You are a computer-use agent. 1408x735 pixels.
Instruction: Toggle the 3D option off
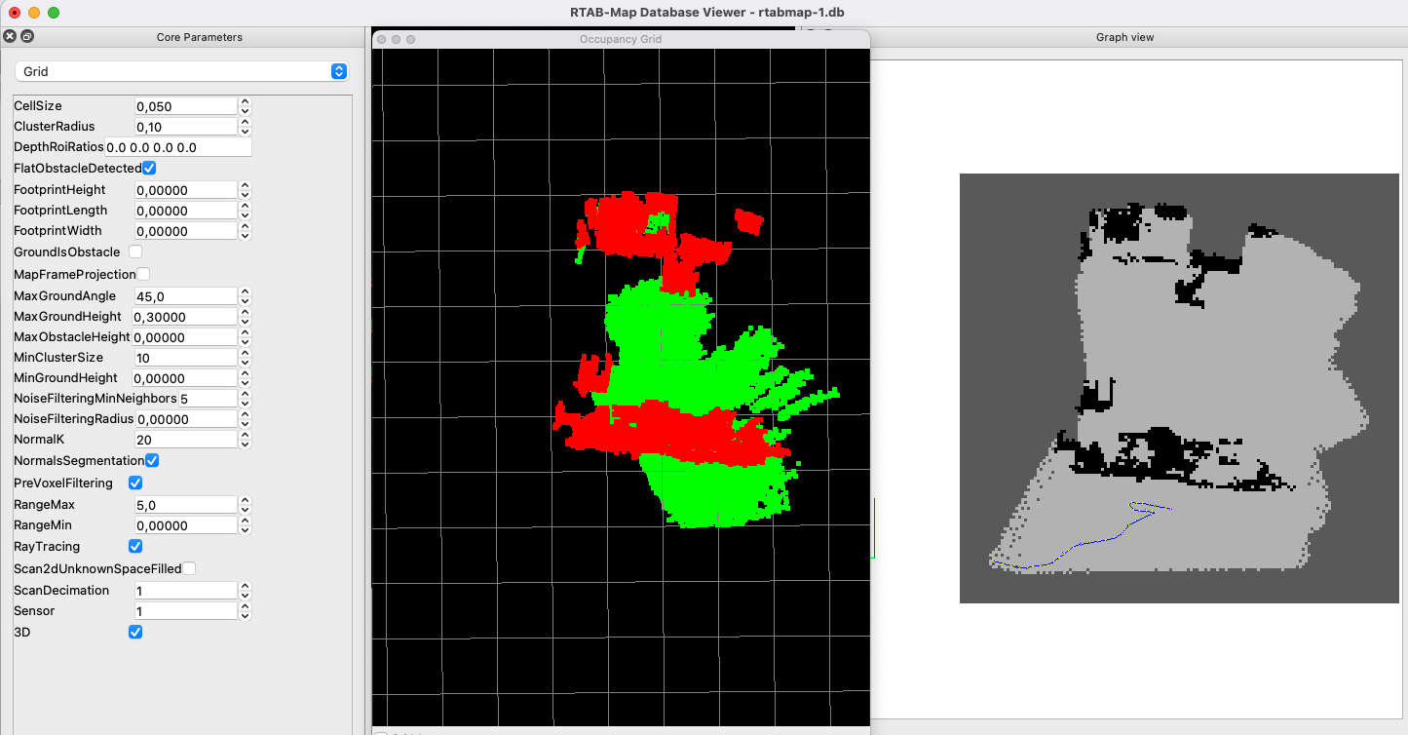(x=134, y=632)
